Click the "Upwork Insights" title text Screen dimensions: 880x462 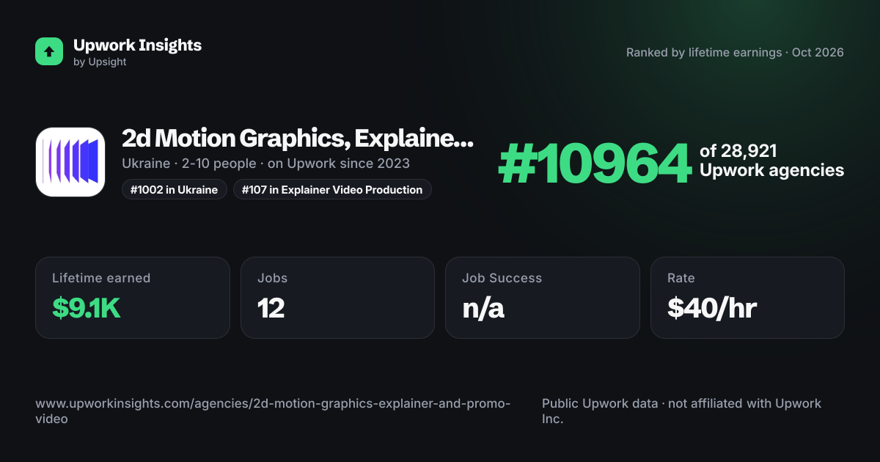(137, 45)
